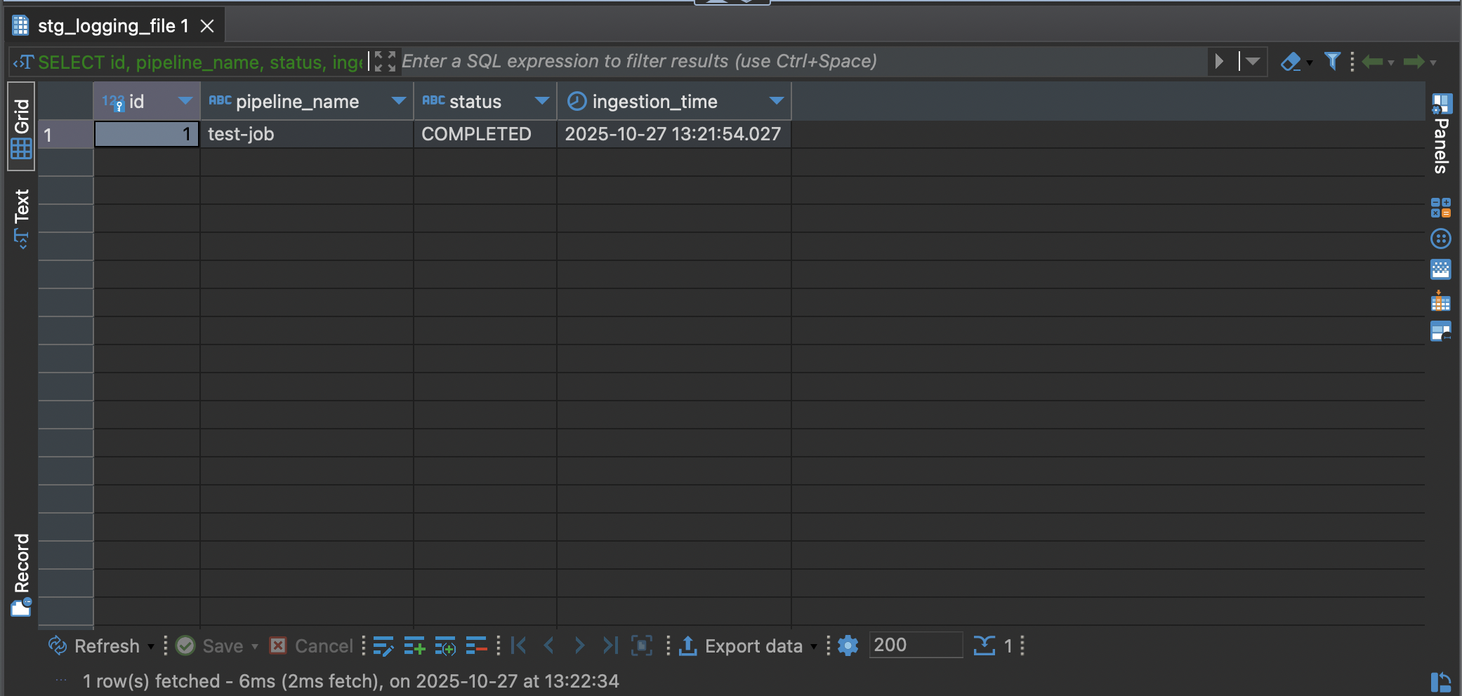Open the pipeline_name column dropdown arrow
The width and height of the screenshot is (1462, 696).
[x=399, y=101]
